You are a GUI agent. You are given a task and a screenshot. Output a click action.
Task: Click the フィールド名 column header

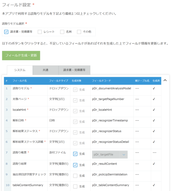pos(20,81)
